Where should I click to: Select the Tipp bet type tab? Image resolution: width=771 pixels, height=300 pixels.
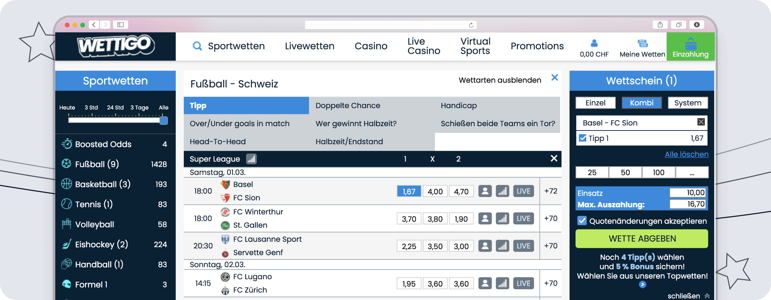coord(246,106)
